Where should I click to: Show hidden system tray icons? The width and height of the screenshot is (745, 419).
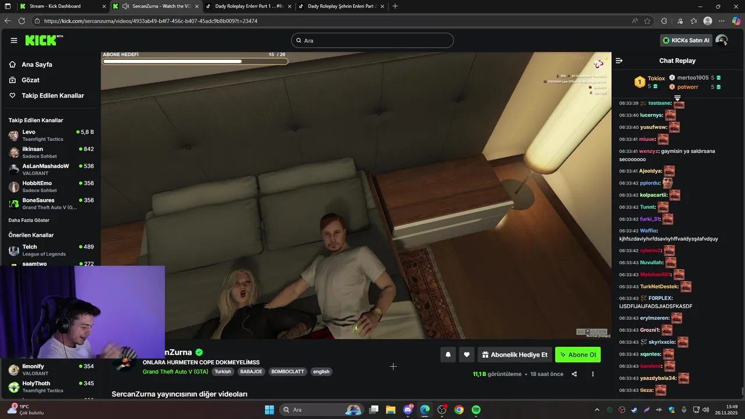click(597, 410)
